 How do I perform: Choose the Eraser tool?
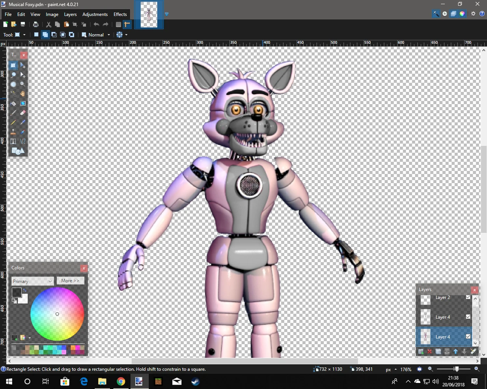pos(23,113)
